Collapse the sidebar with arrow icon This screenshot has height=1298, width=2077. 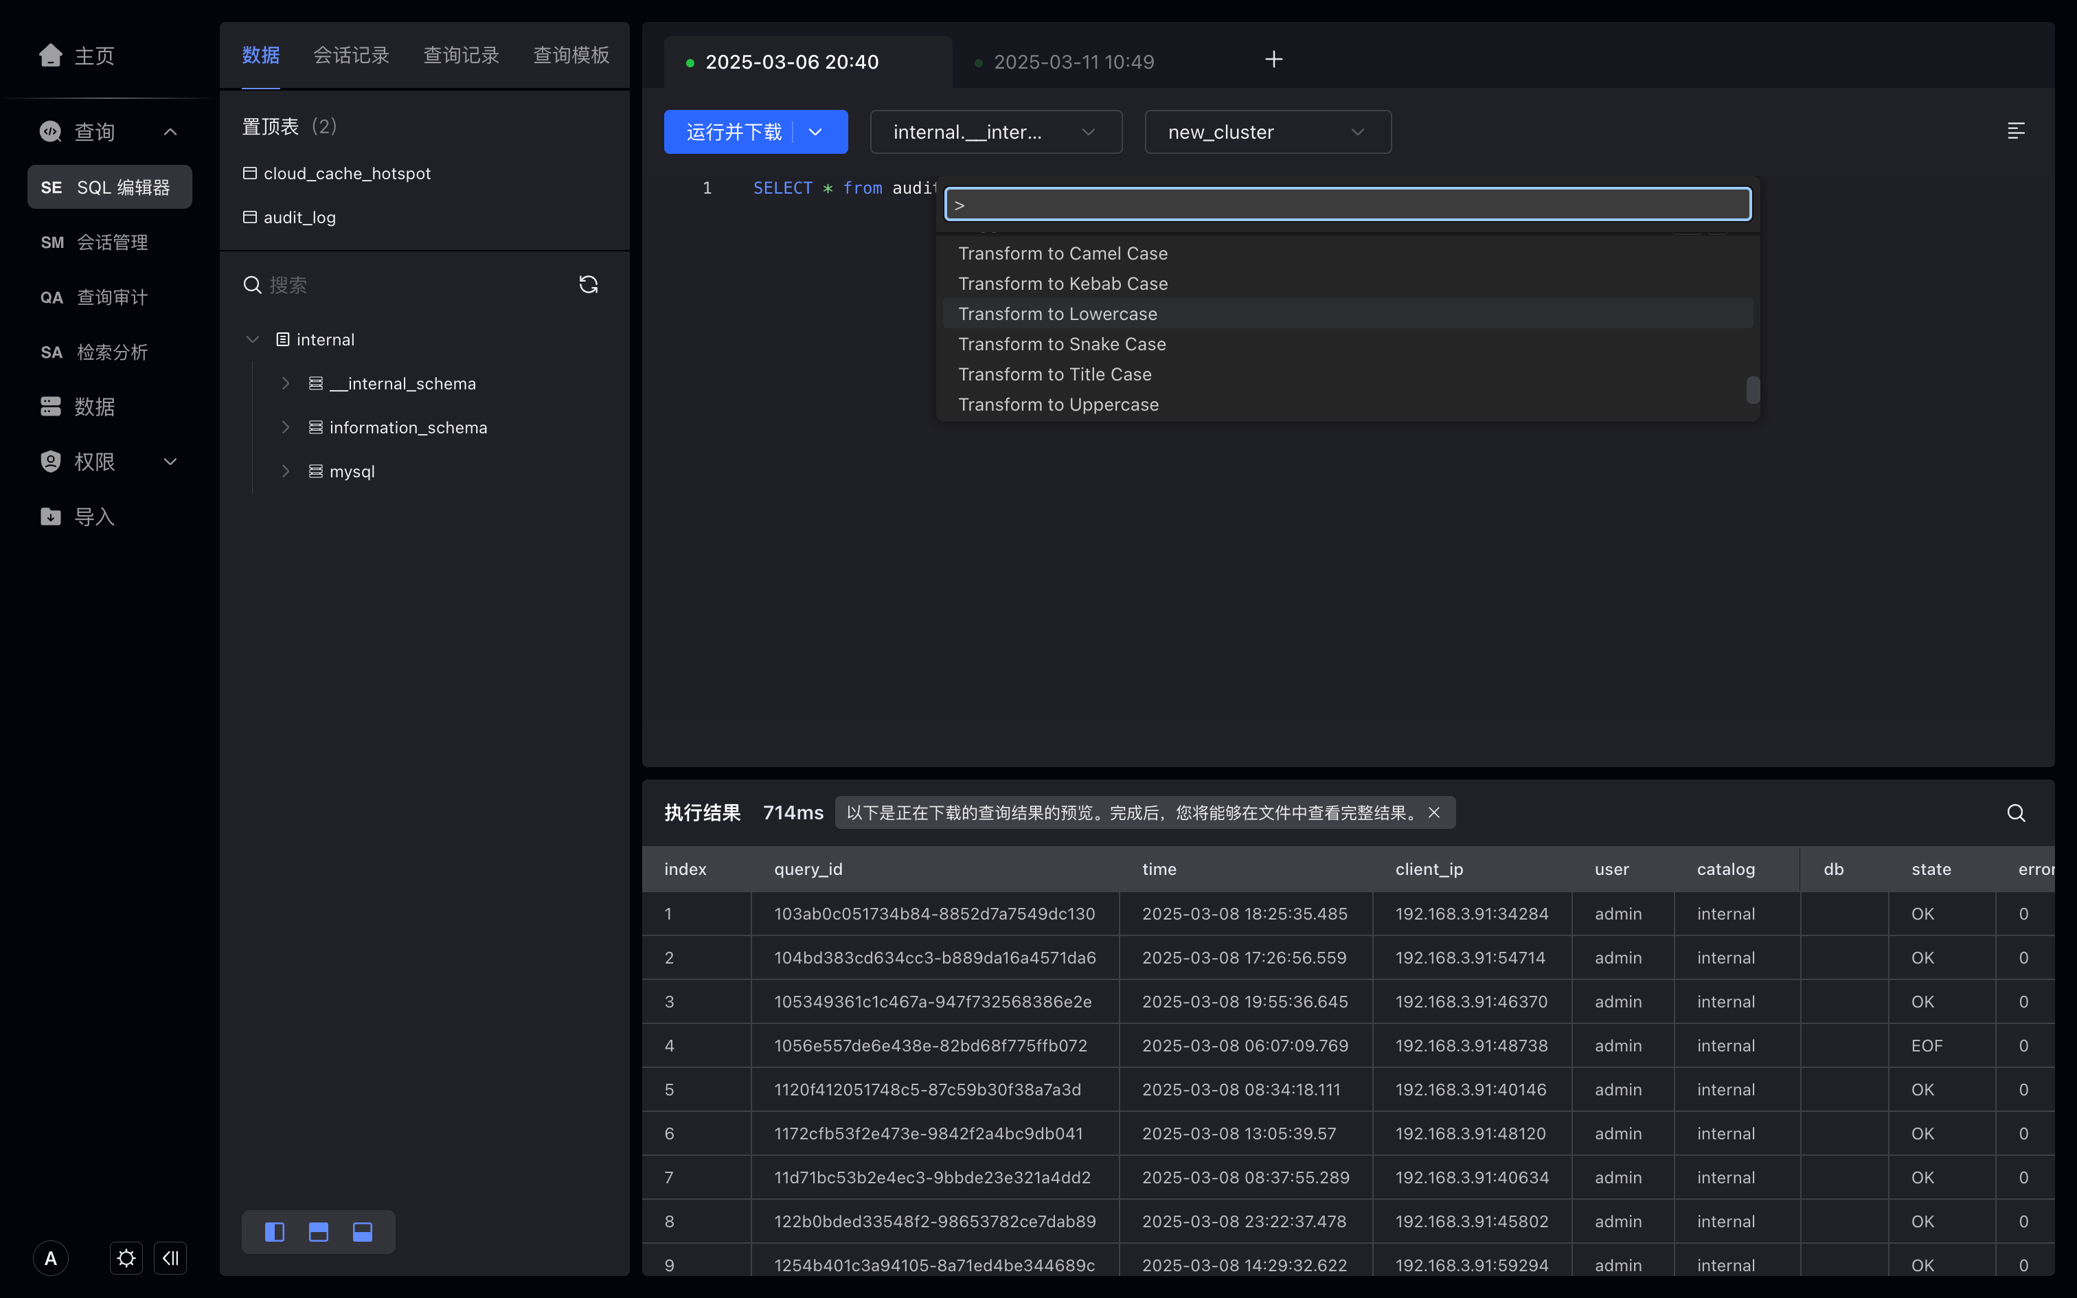170,1258
